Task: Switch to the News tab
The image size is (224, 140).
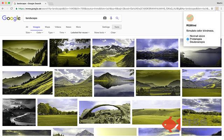Action: point(69,27)
